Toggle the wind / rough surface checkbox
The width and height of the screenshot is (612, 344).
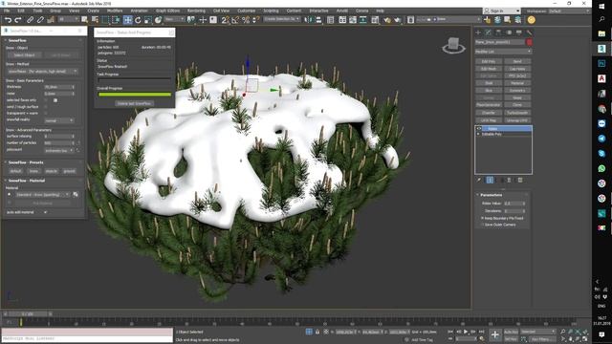pyautogui.click(x=46, y=106)
